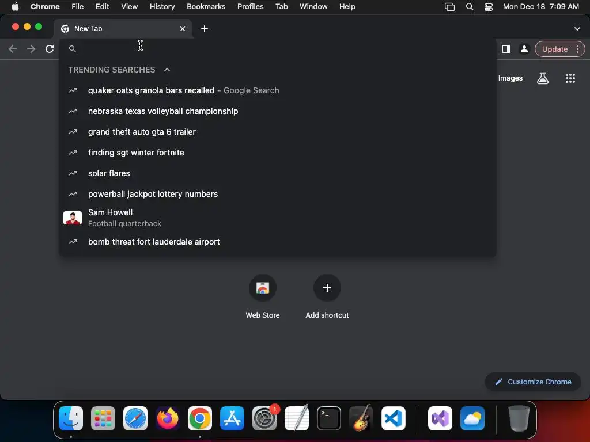Open the Google apps grid
Viewport: 590px width, 442px height.
[x=570, y=78]
